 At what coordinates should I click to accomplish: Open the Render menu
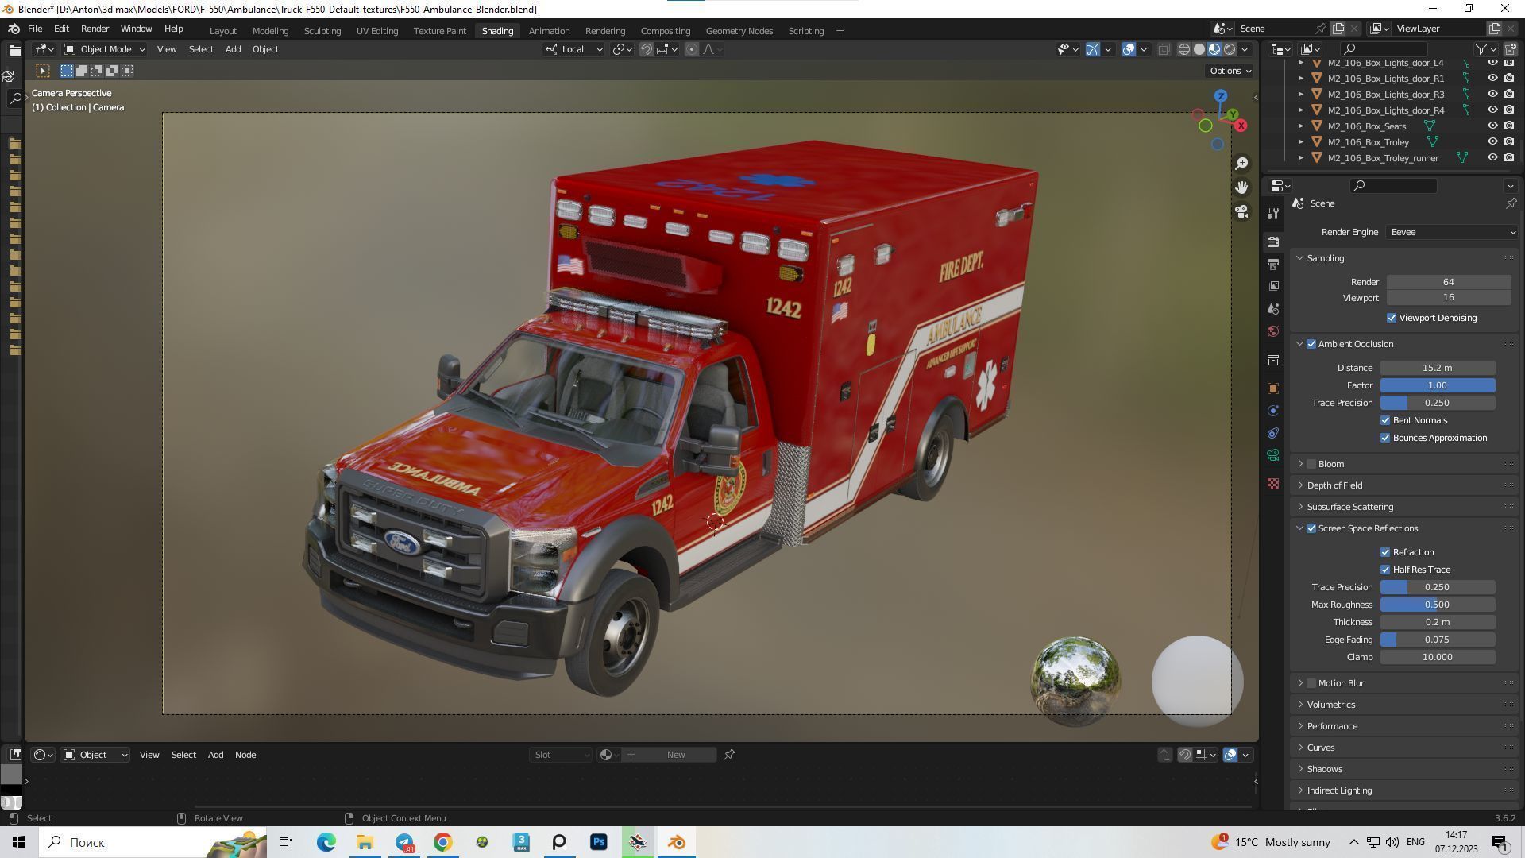(x=95, y=29)
